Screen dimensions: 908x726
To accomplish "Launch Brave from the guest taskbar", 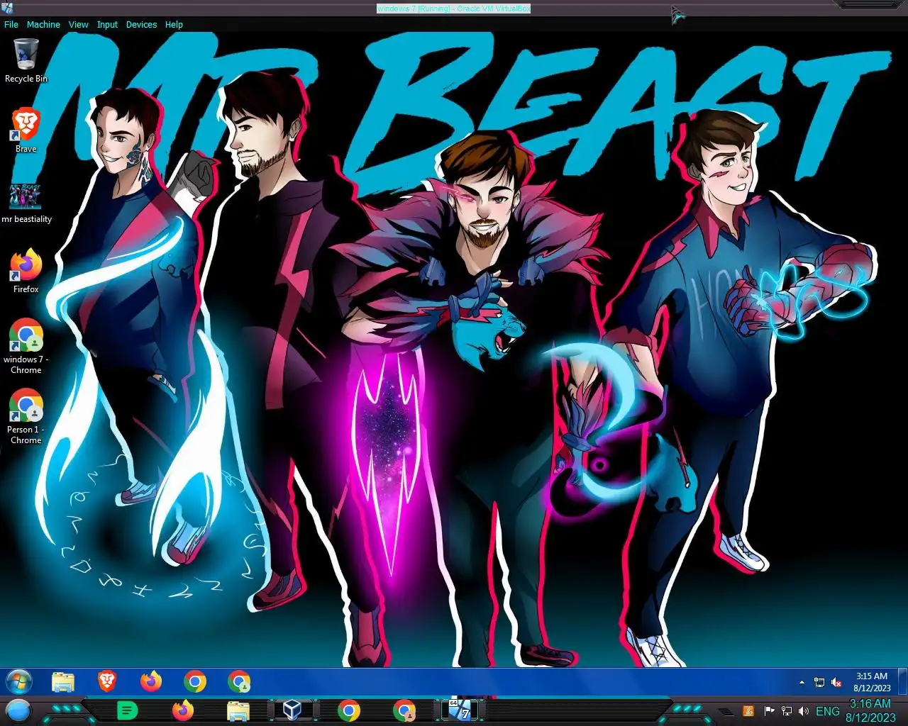I will coord(107,681).
